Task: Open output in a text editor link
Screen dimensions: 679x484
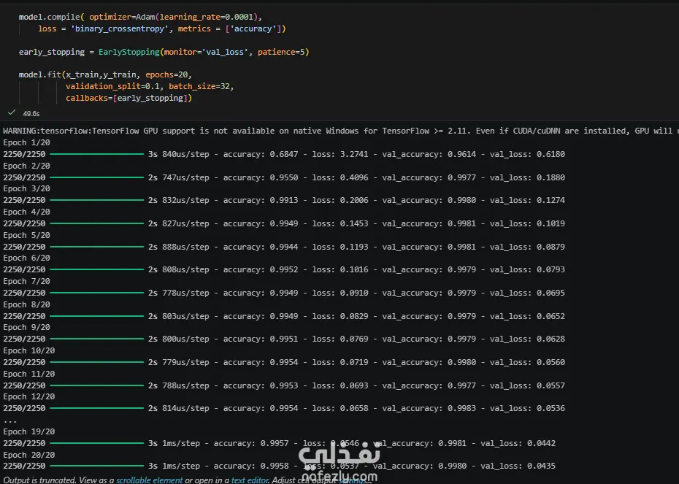Action: click(250, 480)
